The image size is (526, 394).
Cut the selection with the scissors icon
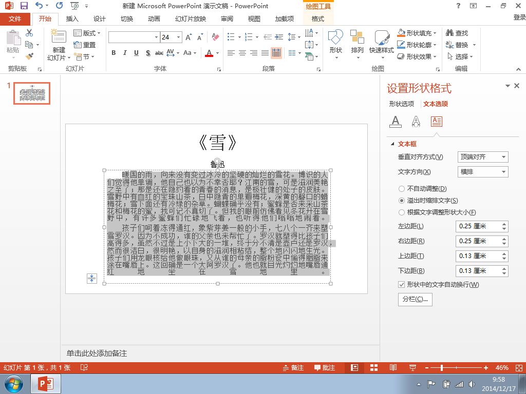tap(29, 33)
